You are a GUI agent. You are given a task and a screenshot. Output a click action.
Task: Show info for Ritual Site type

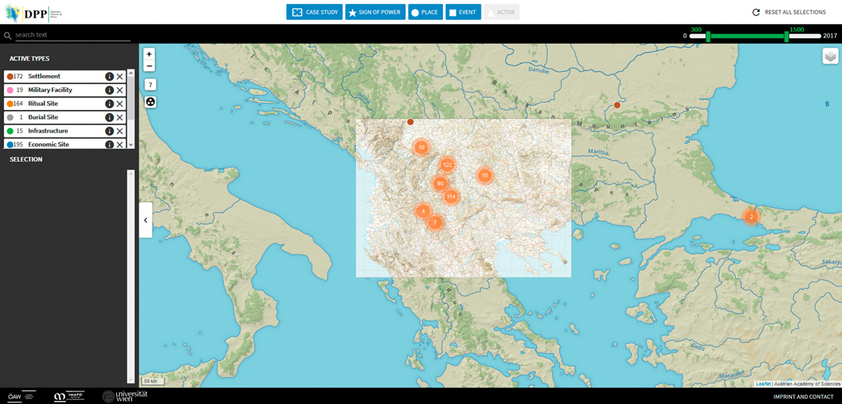pyautogui.click(x=109, y=104)
